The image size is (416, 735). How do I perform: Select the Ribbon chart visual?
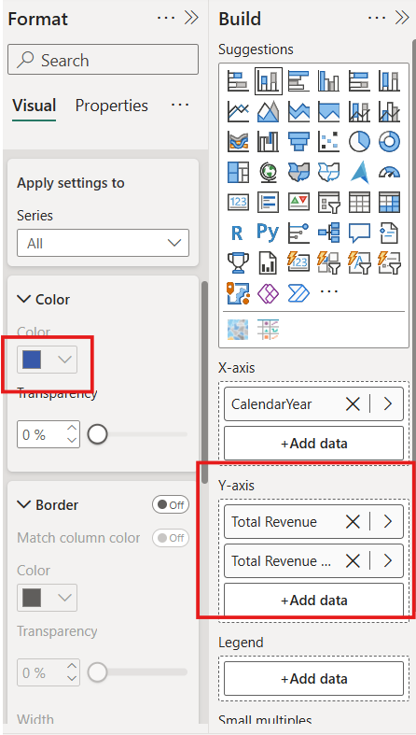pyautogui.click(x=238, y=141)
